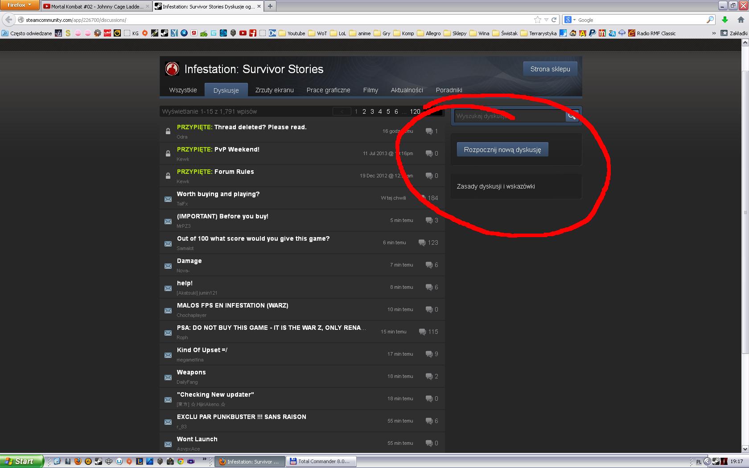This screenshot has width=749, height=468.
Task: Go to last page 120 of discussions
Action: click(x=415, y=111)
